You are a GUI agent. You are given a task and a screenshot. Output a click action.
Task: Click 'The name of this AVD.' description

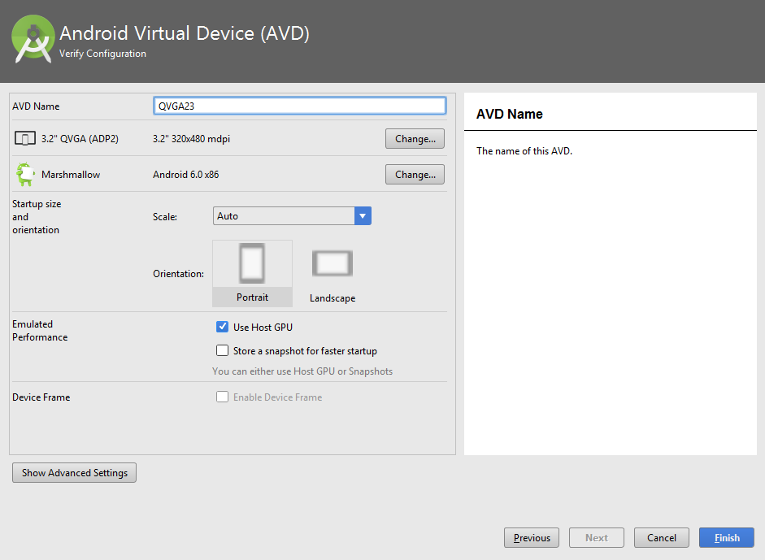click(524, 150)
